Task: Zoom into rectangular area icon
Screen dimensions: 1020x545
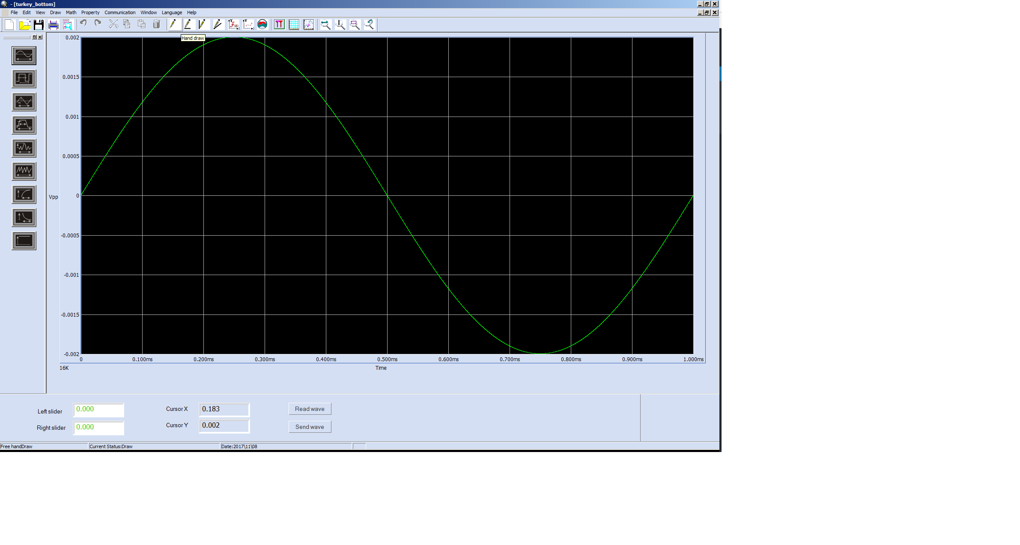Action: coord(355,25)
